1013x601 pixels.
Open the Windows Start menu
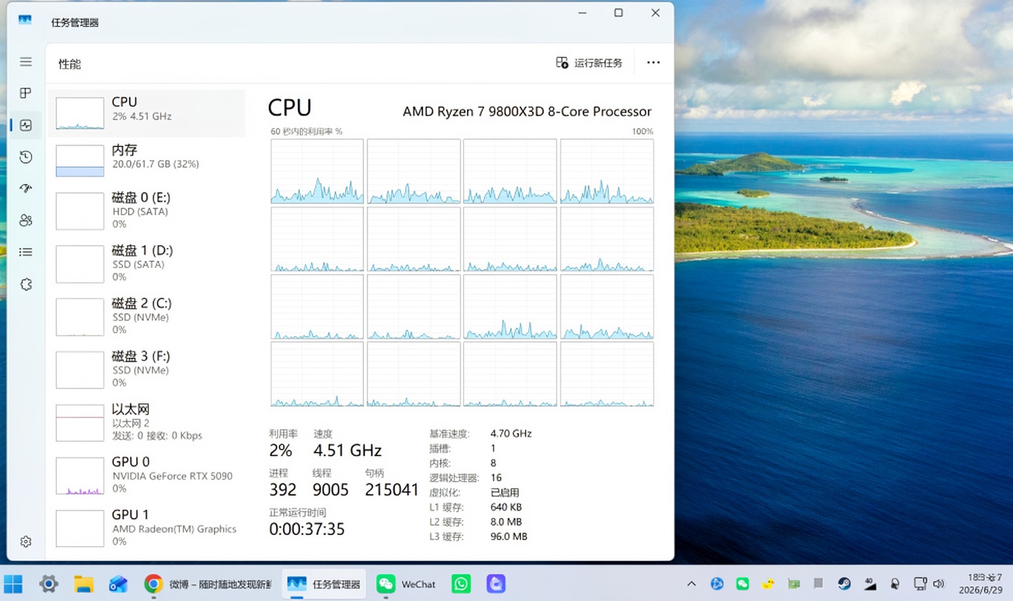tap(13, 584)
